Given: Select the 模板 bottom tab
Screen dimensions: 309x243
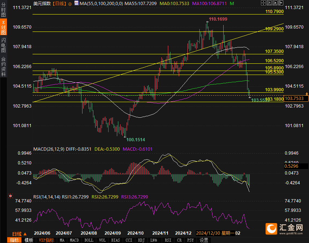Looking at the screenshot, I should (29, 240).
